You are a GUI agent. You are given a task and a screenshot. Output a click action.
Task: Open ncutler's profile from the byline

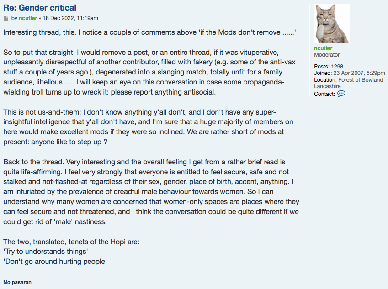[28, 18]
